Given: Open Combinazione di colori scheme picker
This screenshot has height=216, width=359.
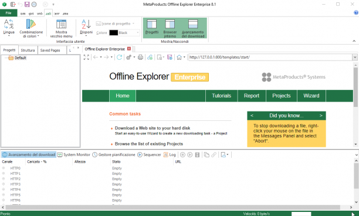Looking at the screenshot, I should [x=31, y=28].
